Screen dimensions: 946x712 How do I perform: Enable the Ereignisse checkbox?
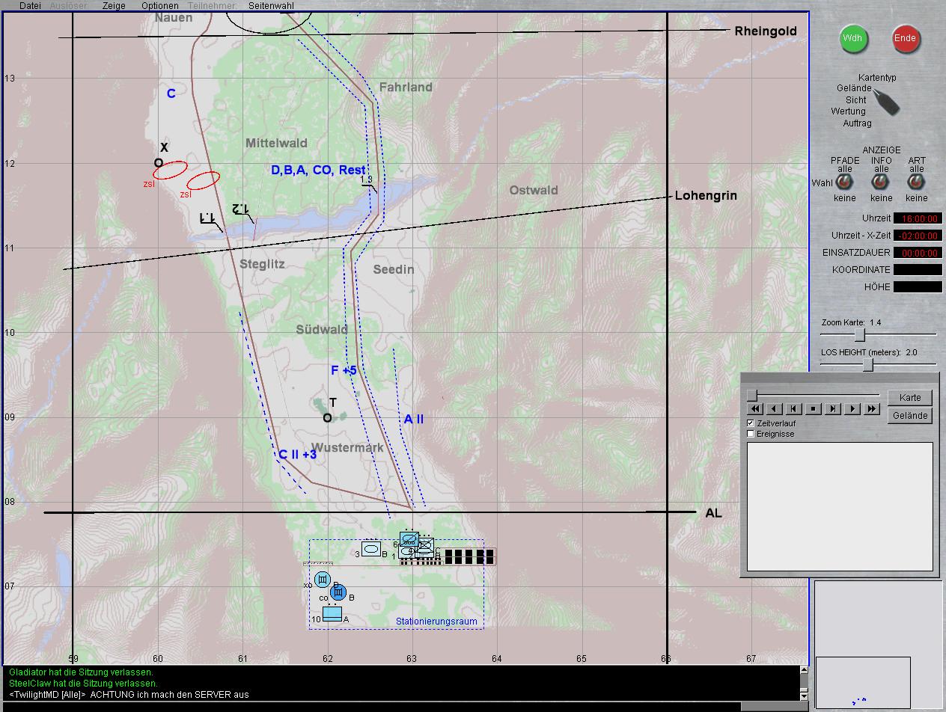coord(751,434)
